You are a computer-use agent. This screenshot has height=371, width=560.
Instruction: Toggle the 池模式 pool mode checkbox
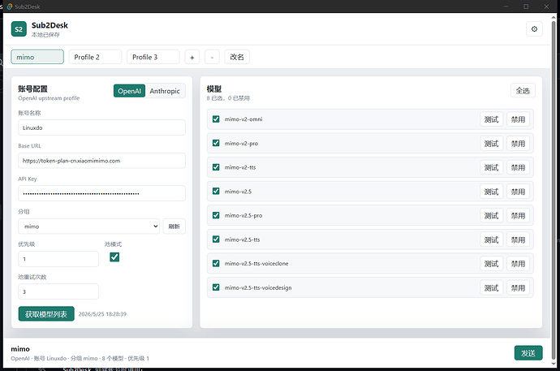114,257
